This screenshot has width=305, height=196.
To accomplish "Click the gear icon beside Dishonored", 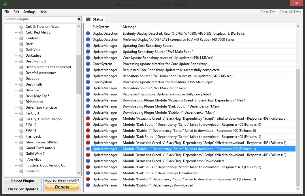I will pyautogui.click(x=21, y=102).
